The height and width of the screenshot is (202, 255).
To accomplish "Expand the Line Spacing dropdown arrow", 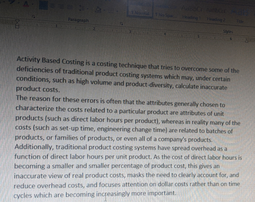I will [x=87, y=9].
